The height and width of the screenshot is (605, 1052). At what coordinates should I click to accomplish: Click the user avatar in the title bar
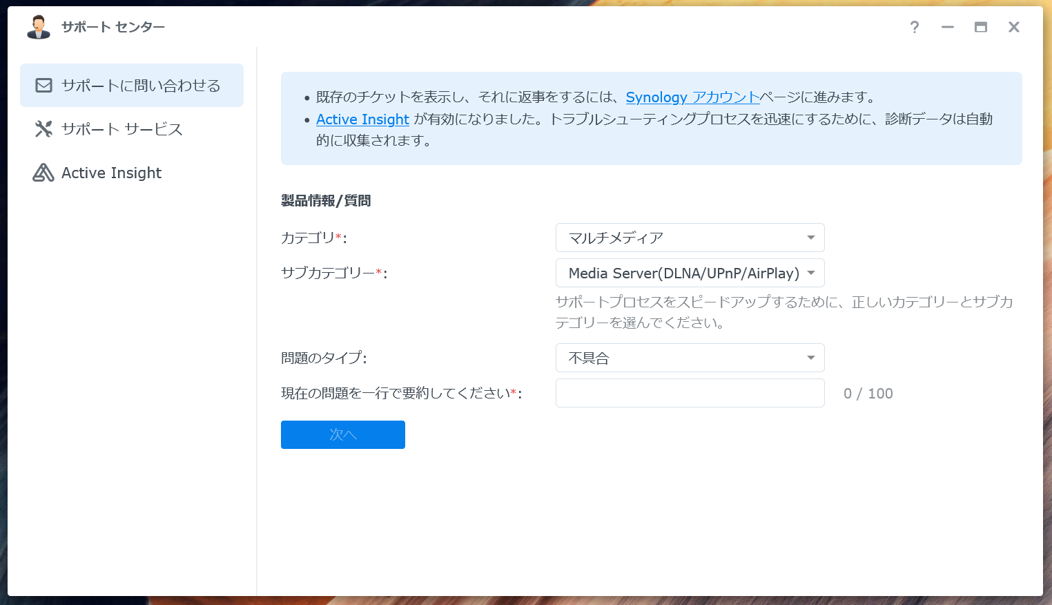click(x=38, y=27)
